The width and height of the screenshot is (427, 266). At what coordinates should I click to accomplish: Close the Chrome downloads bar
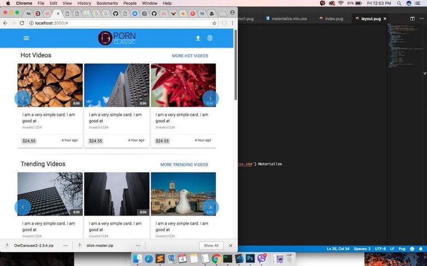(x=231, y=245)
